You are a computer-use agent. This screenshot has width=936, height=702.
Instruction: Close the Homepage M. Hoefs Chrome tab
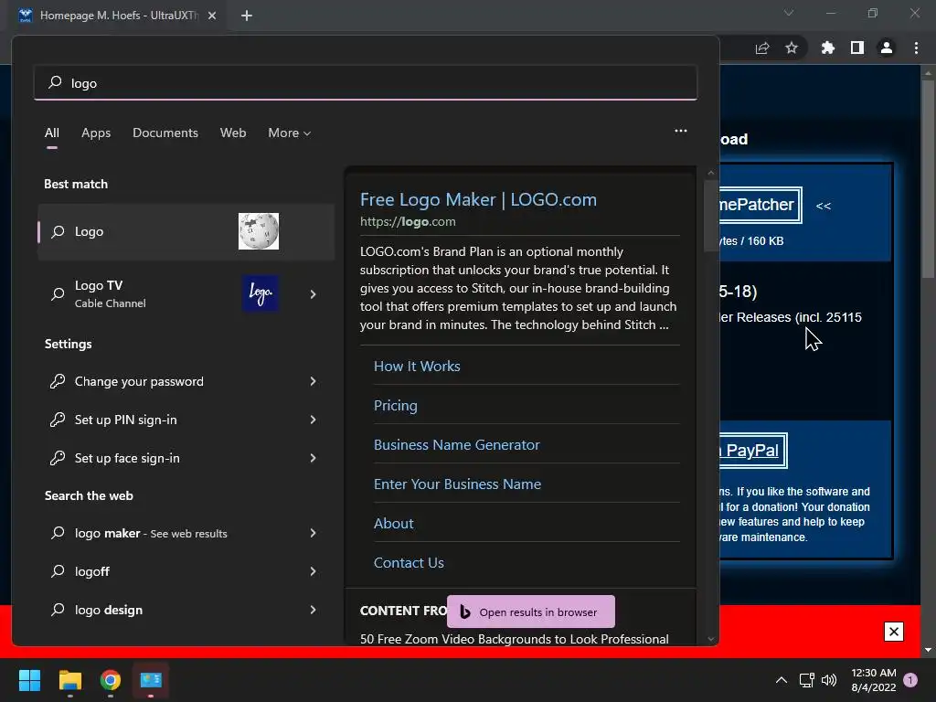212,16
